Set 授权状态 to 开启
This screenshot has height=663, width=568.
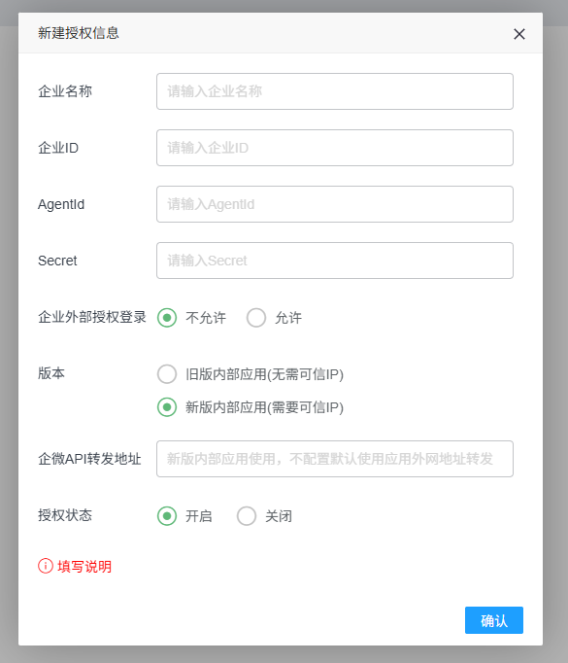(x=167, y=516)
